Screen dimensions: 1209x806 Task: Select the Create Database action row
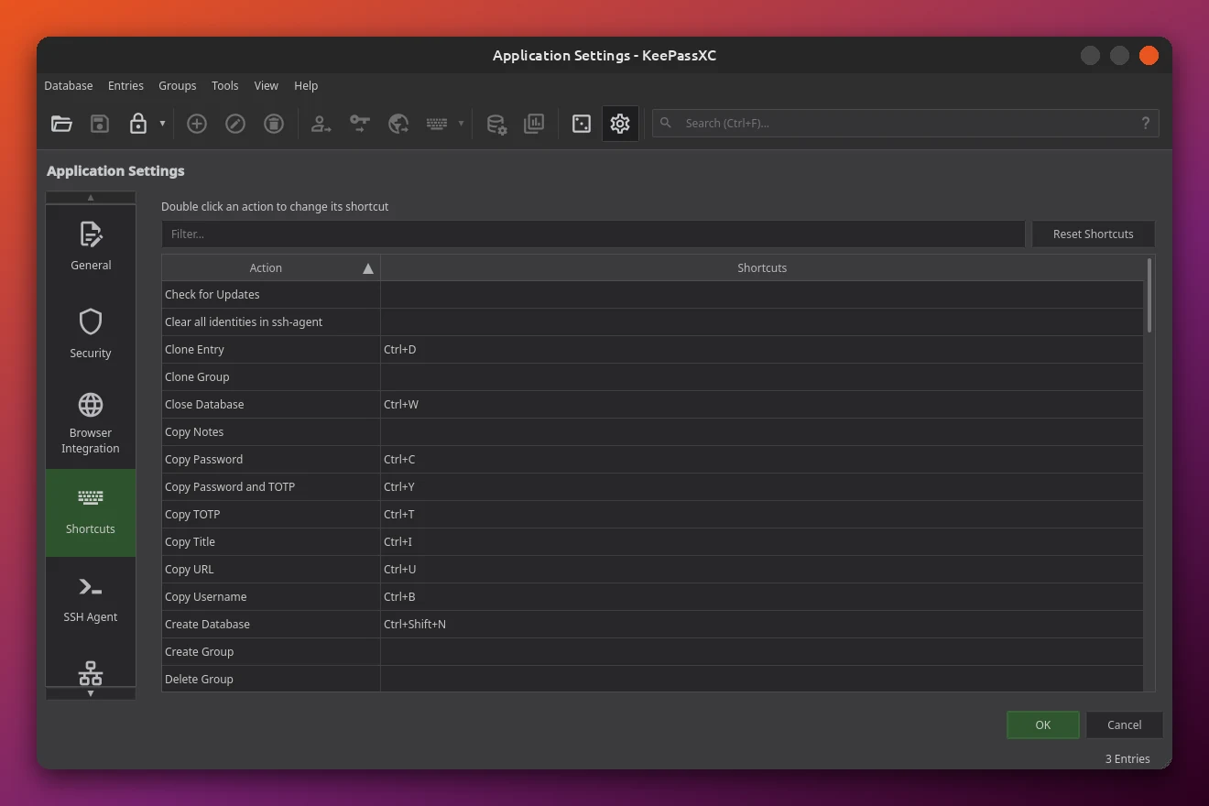(652, 624)
